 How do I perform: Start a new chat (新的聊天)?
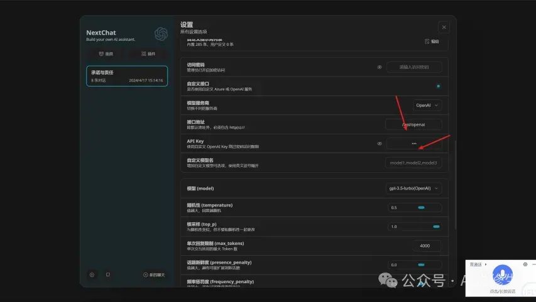[154, 274]
